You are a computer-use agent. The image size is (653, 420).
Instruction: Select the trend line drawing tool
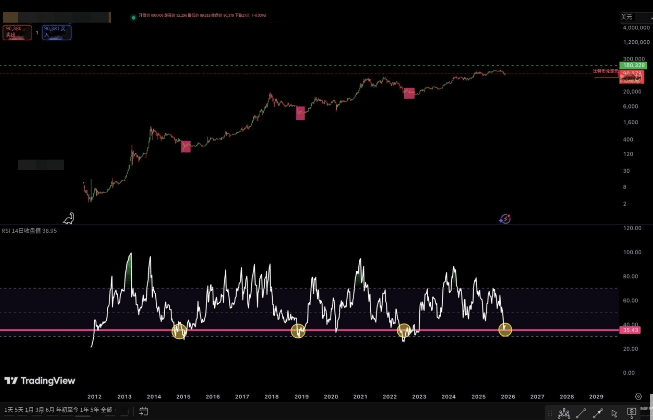tap(581, 413)
